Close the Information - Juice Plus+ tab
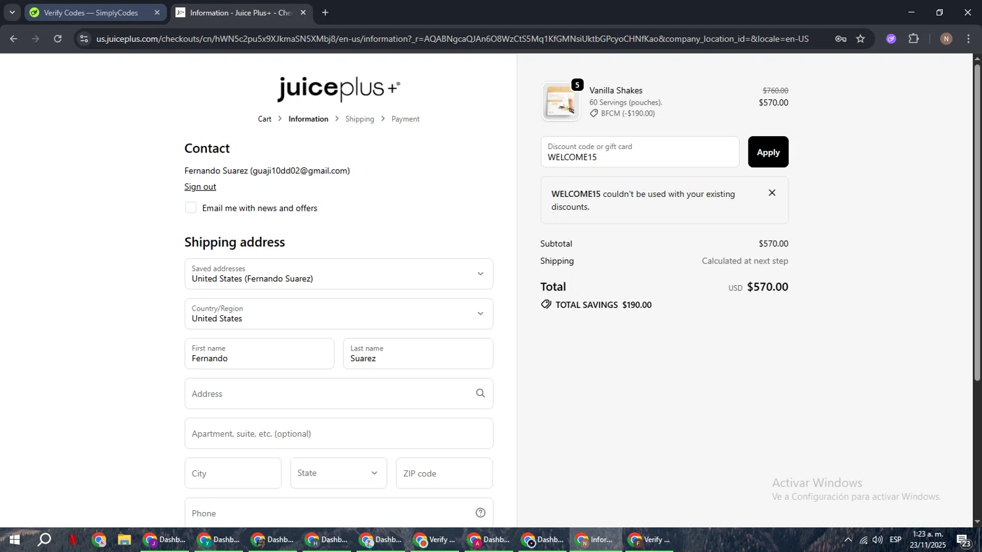982x552 pixels. tap(303, 12)
